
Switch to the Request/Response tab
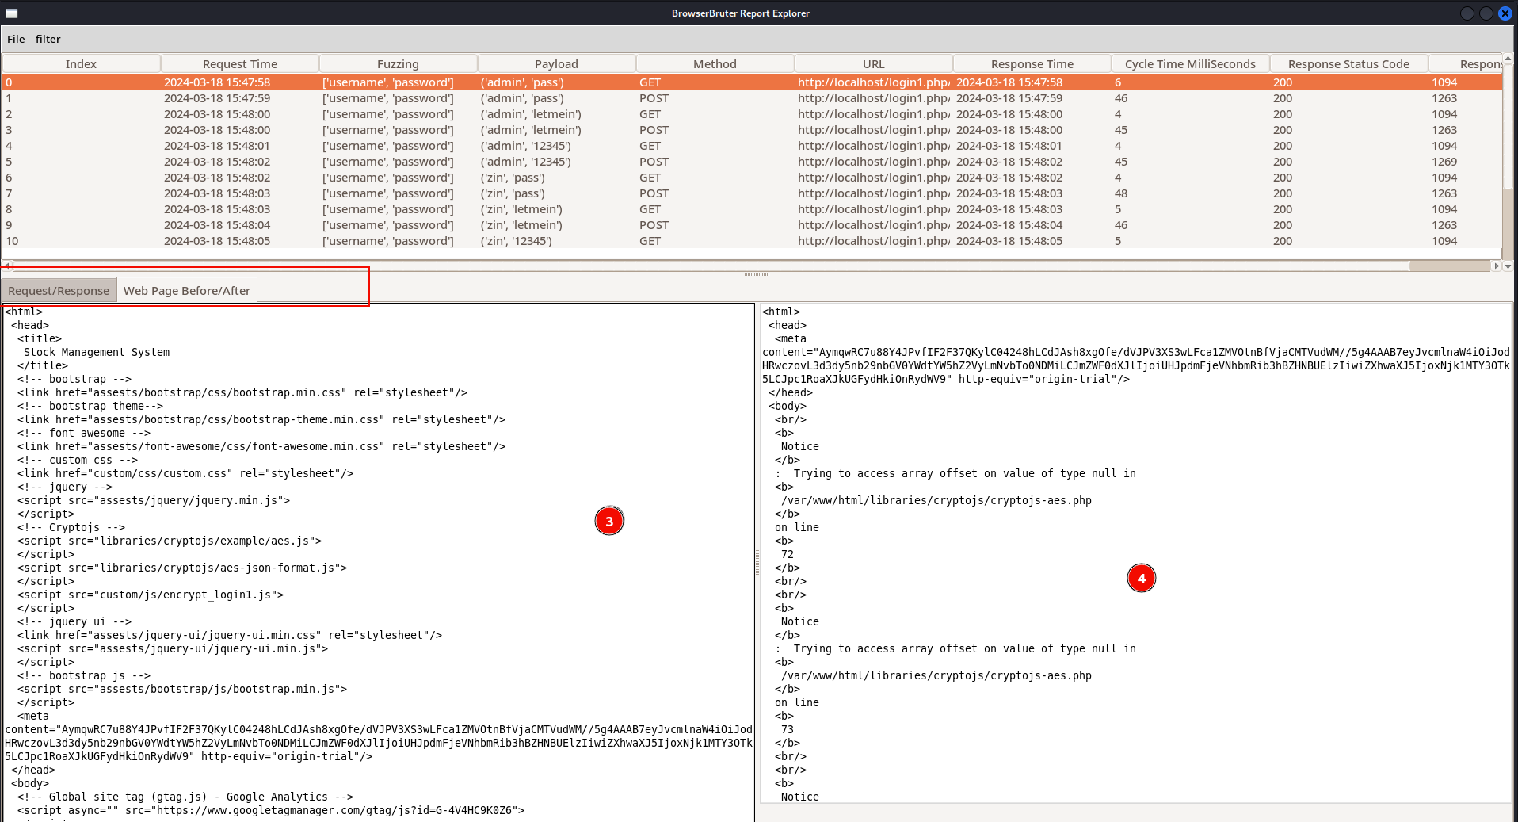click(x=59, y=291)
